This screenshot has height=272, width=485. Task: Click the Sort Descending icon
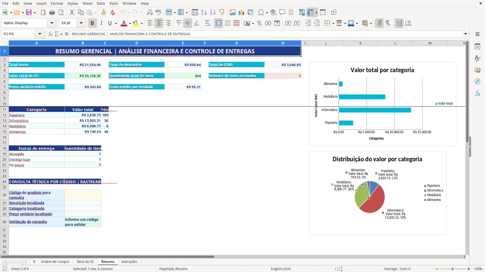tap(213, 12)
